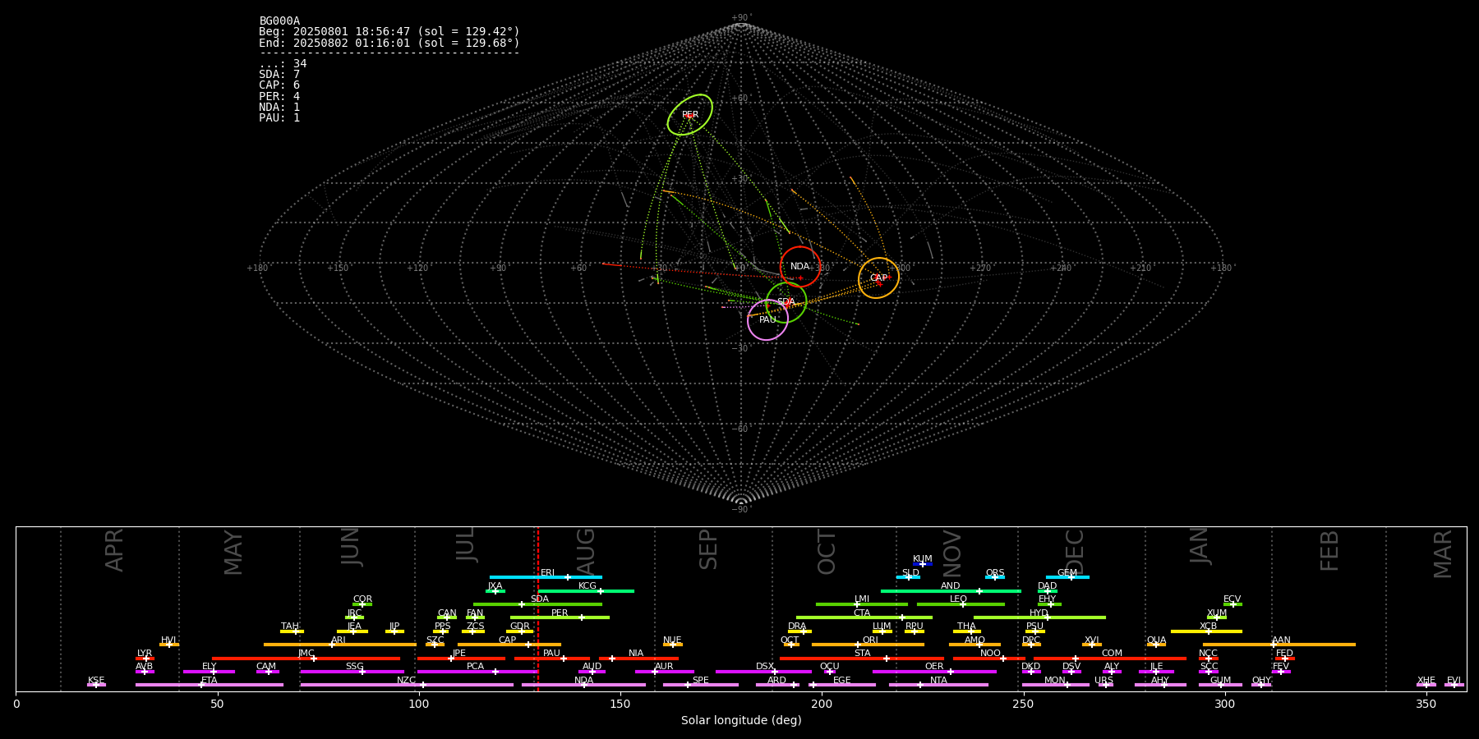Viewport: 1479px width, 739px height.
Task: Click the KUM shower bar in the timeline
Action: (923, 564)
